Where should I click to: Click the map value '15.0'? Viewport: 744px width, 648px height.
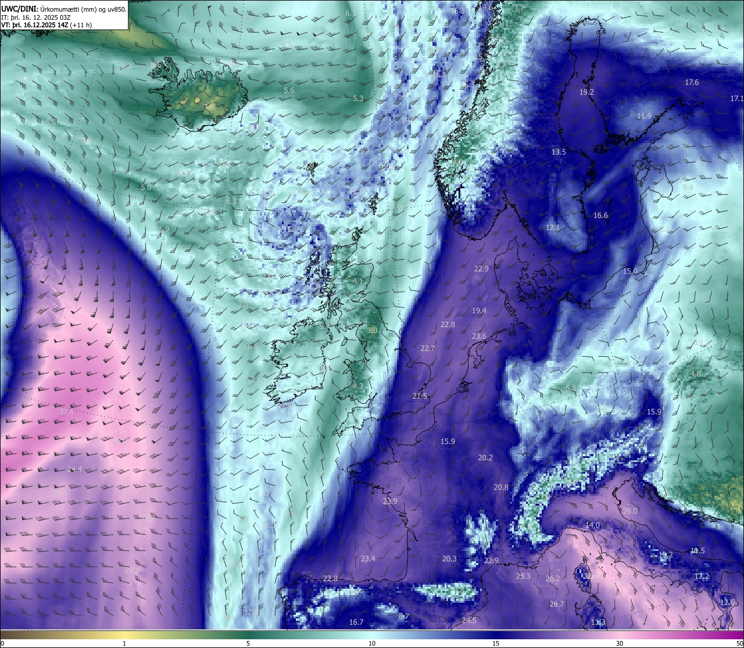(x=630, y=271)
